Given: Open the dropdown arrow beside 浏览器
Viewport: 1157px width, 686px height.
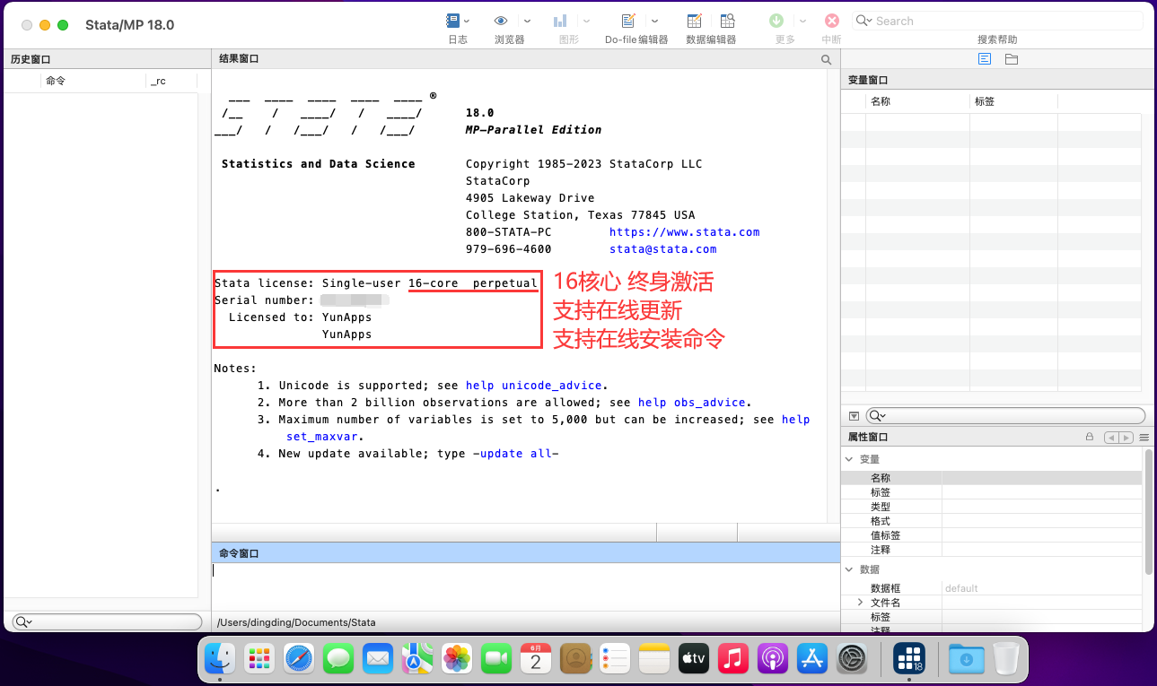Looking at the screenshot, I should click(x=528, y=21).
